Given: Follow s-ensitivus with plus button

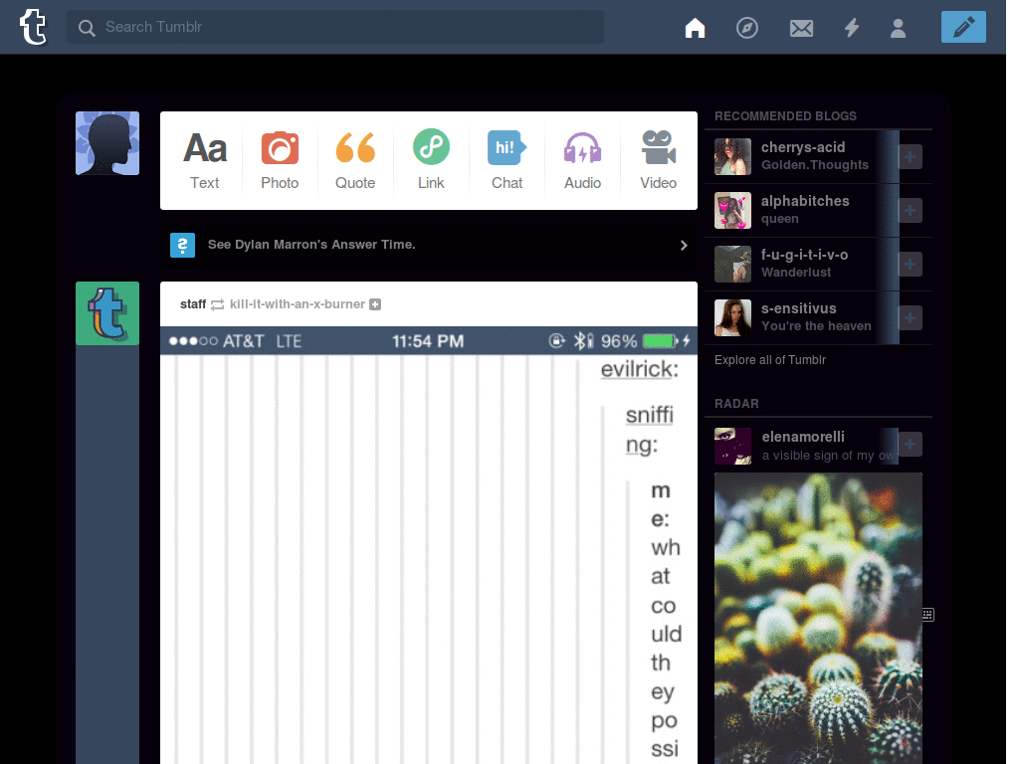Looking at the screenshot, I should click(910, 317).
